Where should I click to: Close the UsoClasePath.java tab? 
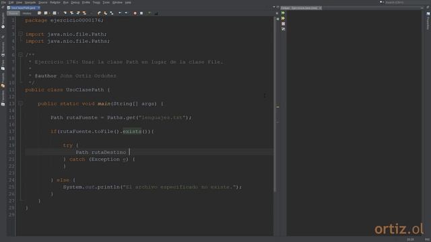(x=39, y=8)
